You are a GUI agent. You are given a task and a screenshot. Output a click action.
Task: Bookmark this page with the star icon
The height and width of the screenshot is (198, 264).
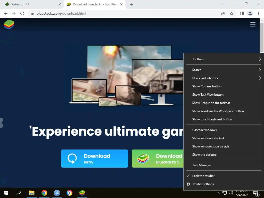[x=232, y=13]
